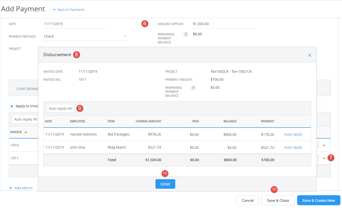The height and width of the screenshot is (208, 342).
Task: Click the Date input field
Action: pyautogui.click(x=76, y=24)
